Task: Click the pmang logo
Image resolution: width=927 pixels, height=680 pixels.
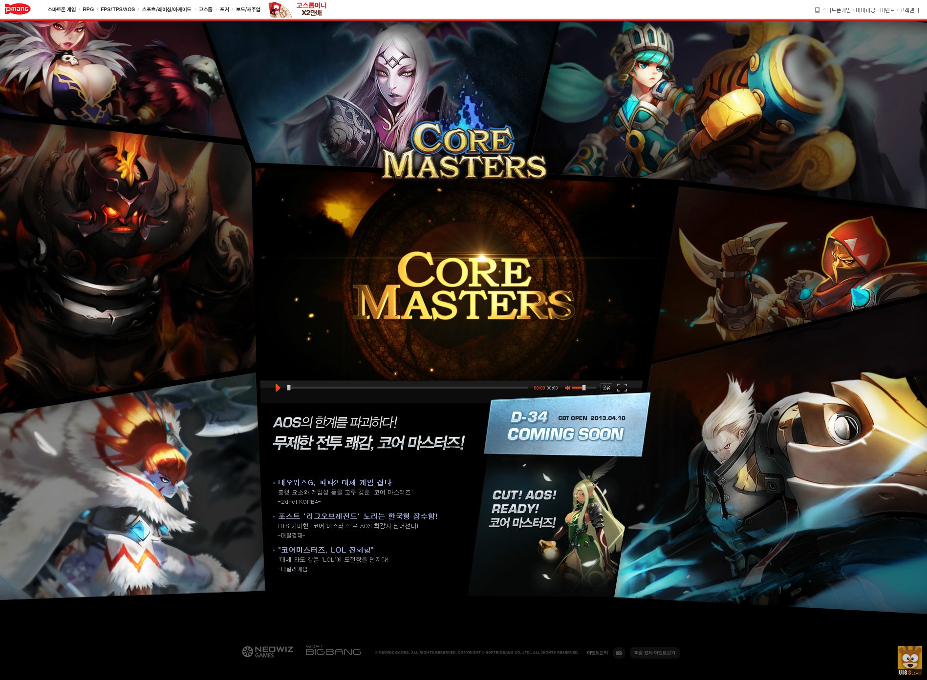Action: point(17,9)
